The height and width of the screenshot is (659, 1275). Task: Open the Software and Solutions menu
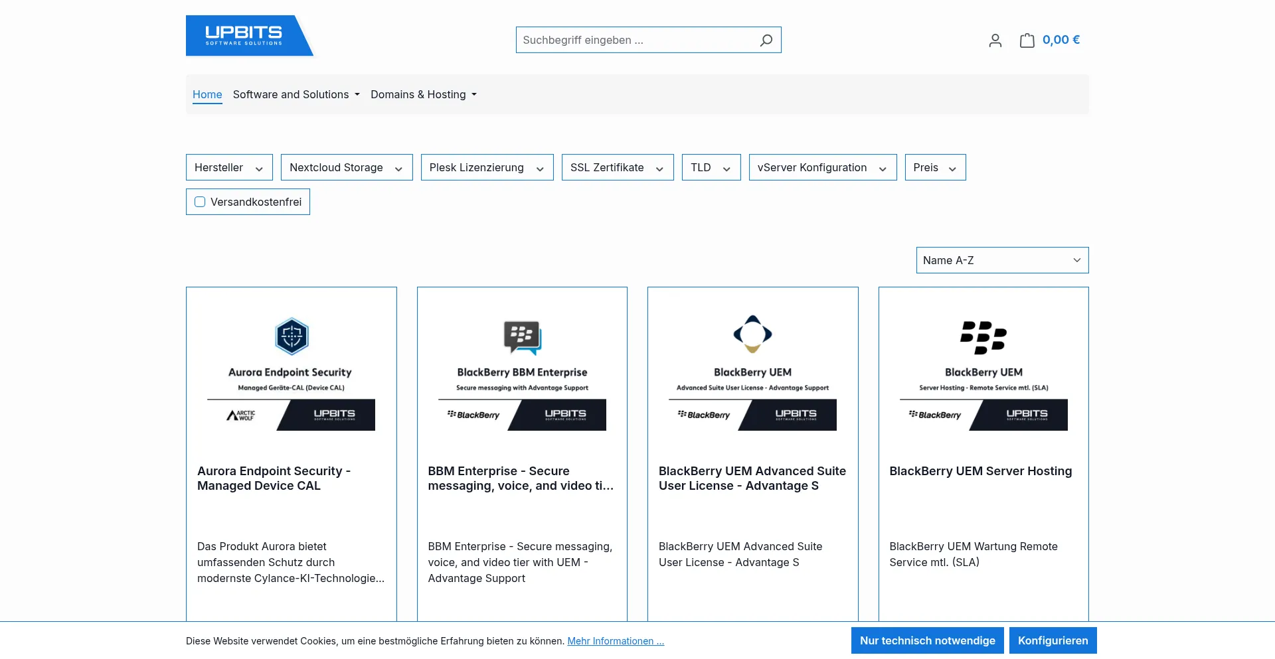tap(296, 94)
